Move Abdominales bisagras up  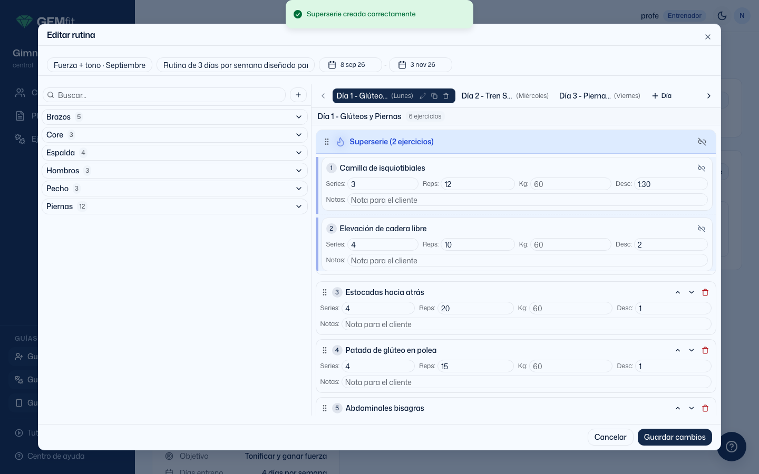click(x=678, y=408)
